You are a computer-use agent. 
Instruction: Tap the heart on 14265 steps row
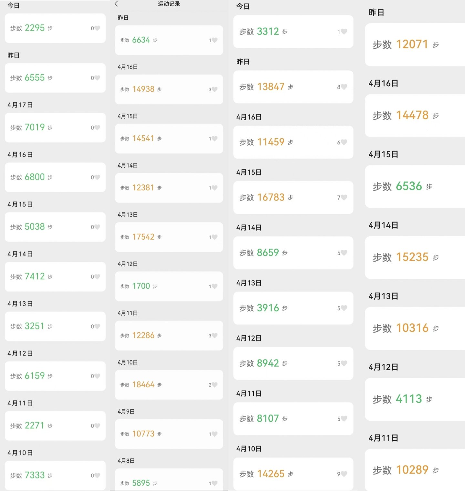(x=344, y=474)
